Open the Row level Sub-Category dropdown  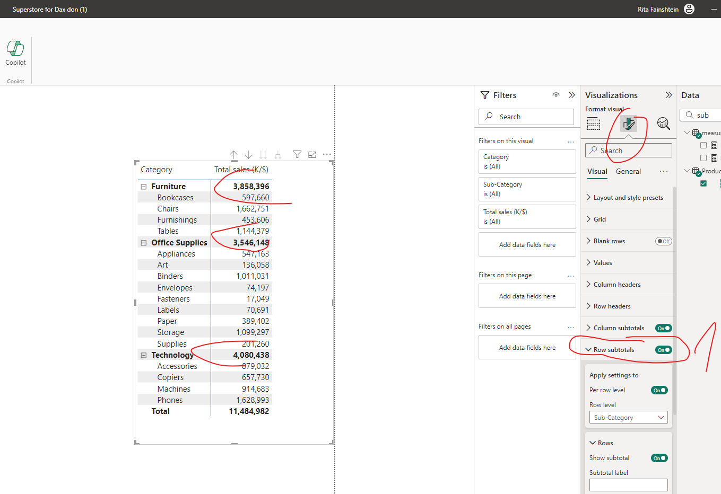point(629,418)
